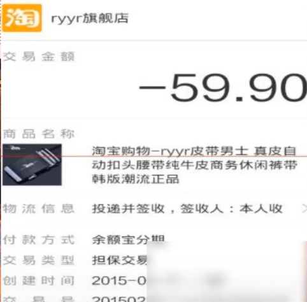
Task: Click the 物流信息 label
Action: coord(39,208)
